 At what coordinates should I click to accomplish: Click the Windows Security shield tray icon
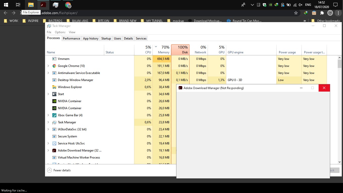coord(264,5)
